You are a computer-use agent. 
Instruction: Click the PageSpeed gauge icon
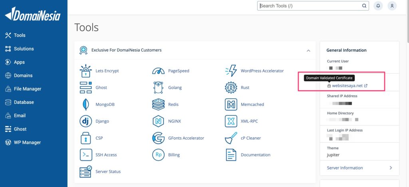[158, 71]
